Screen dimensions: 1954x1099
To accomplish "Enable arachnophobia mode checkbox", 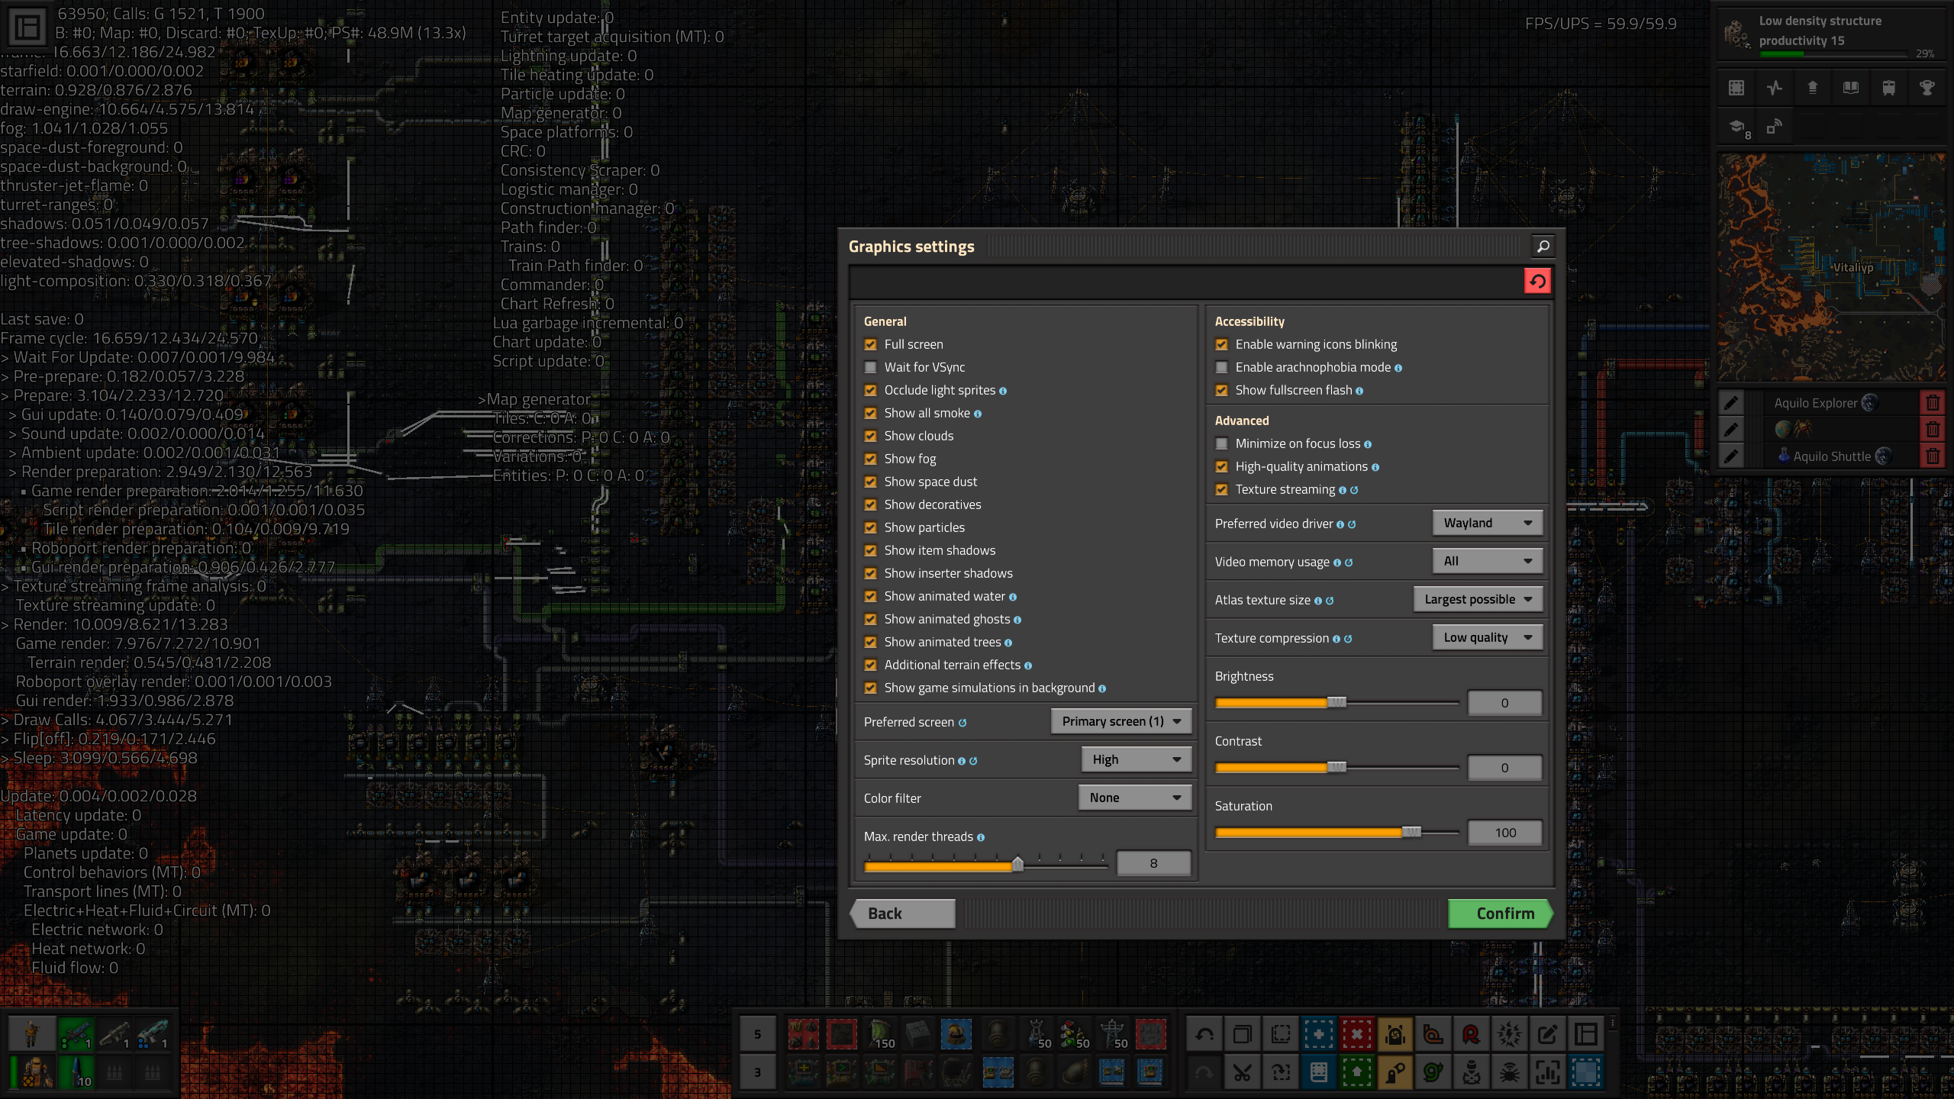I will pos(1221,367).
